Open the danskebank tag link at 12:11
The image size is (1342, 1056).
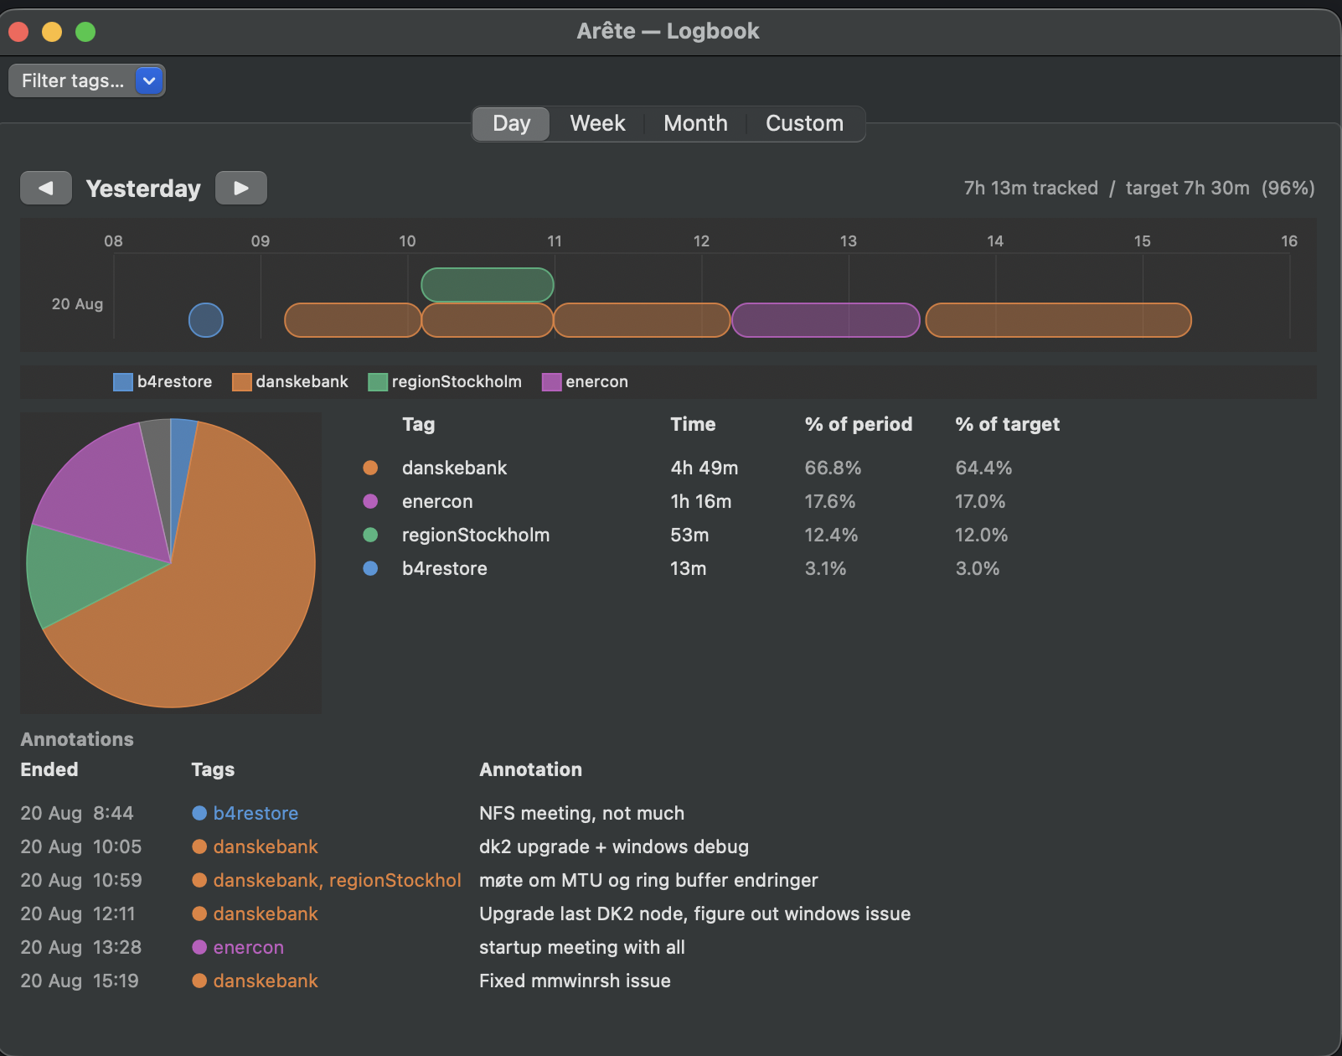pyautogui.click(x=266, y=914)
